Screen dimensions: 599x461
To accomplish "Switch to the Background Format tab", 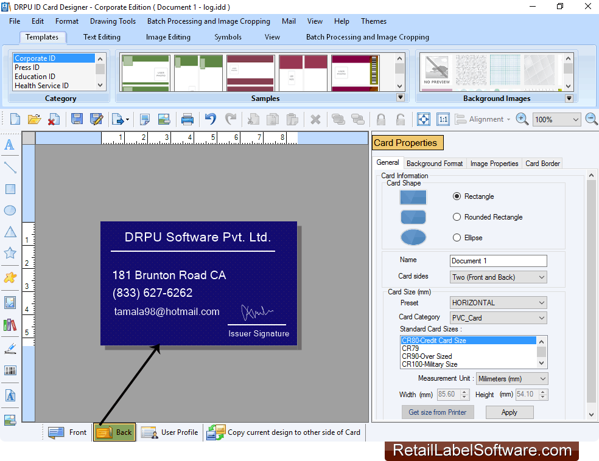I will (434, 163).
